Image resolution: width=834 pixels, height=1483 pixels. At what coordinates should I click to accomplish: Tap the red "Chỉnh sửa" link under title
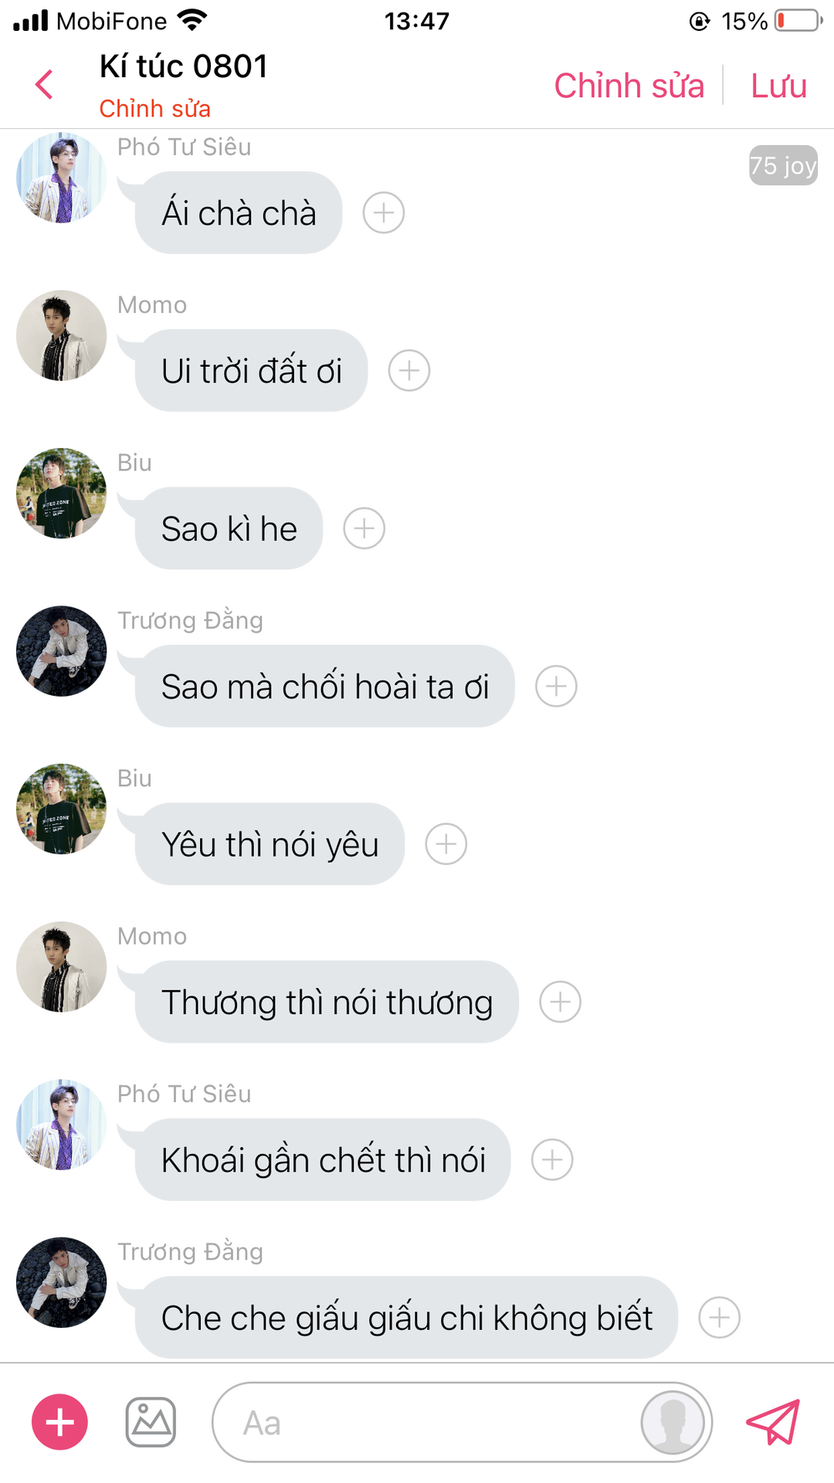[155, 109]
